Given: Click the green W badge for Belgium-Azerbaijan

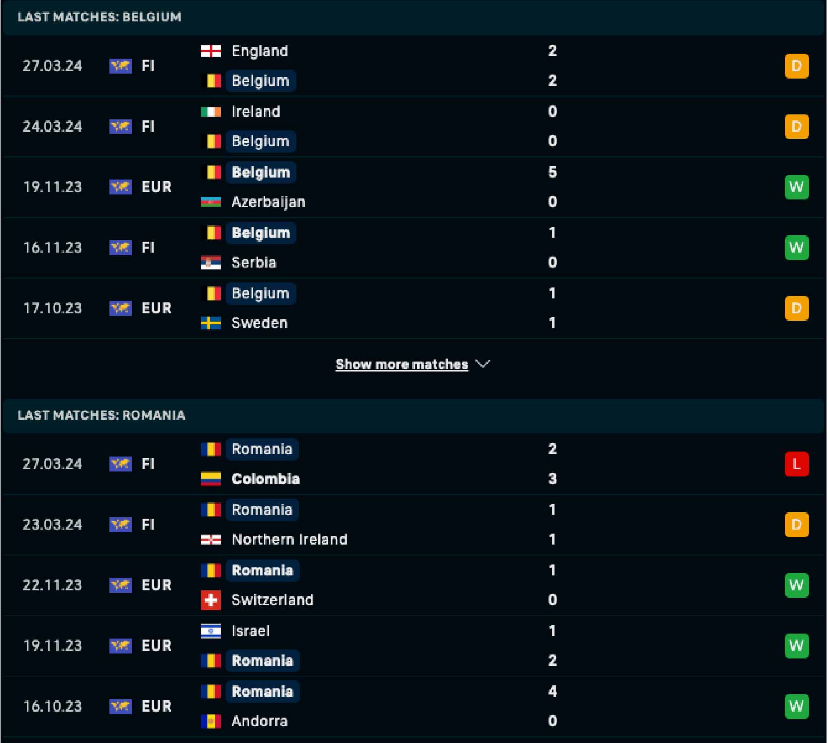Looking at the screenshot, I should (796, 187).
